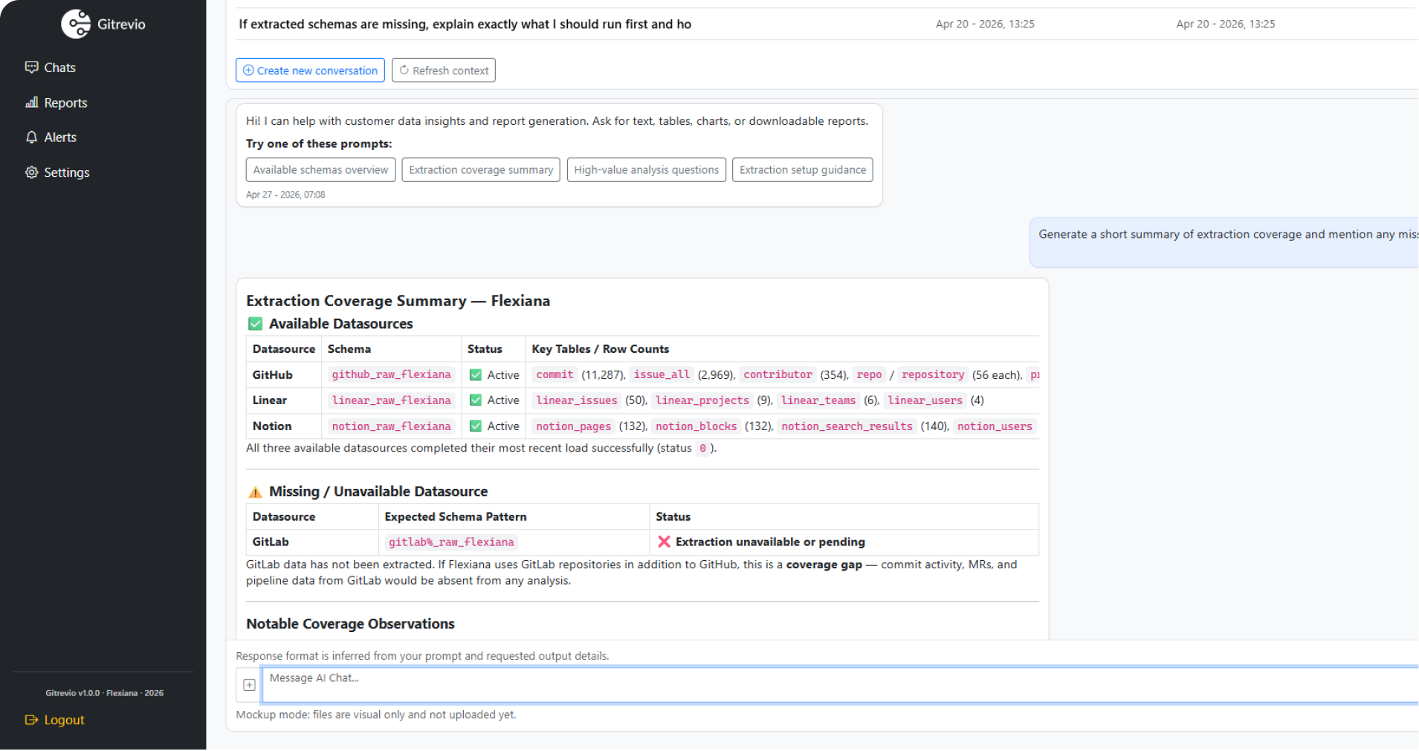This screenshot has width=1419, height=751.
Task: Click the commit table tag
Action: (555, 375)
